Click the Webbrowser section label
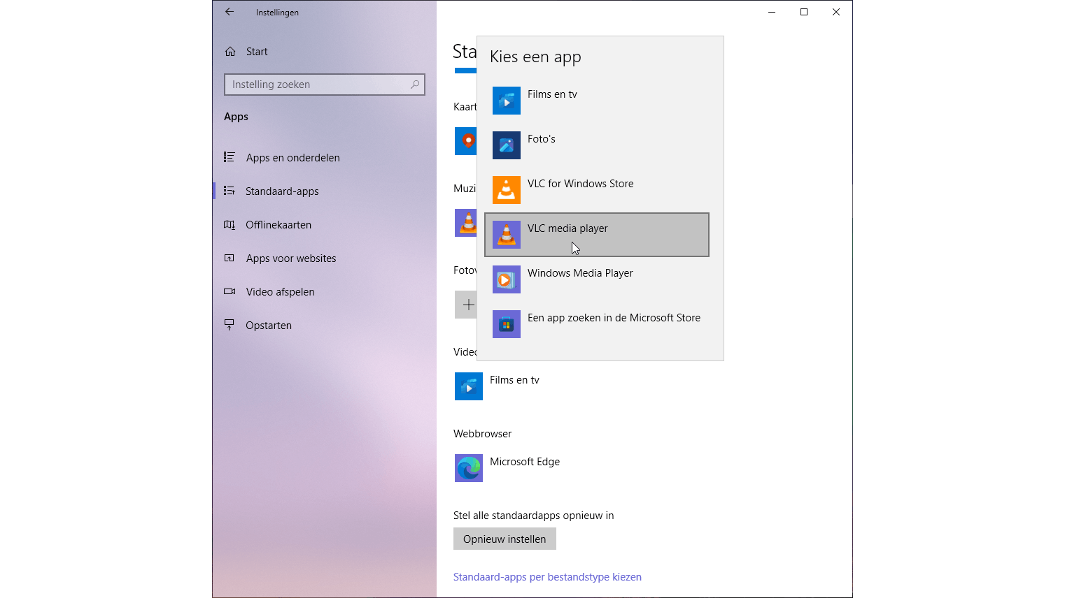This screenshot has height=598, width=1065. pos(482,434)
